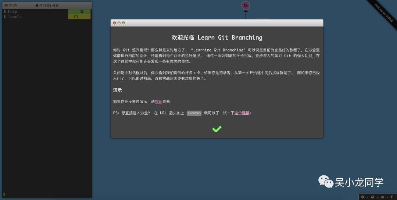Click the C0 commit node
Screen dimensions: 397x200
pos(246,5)
